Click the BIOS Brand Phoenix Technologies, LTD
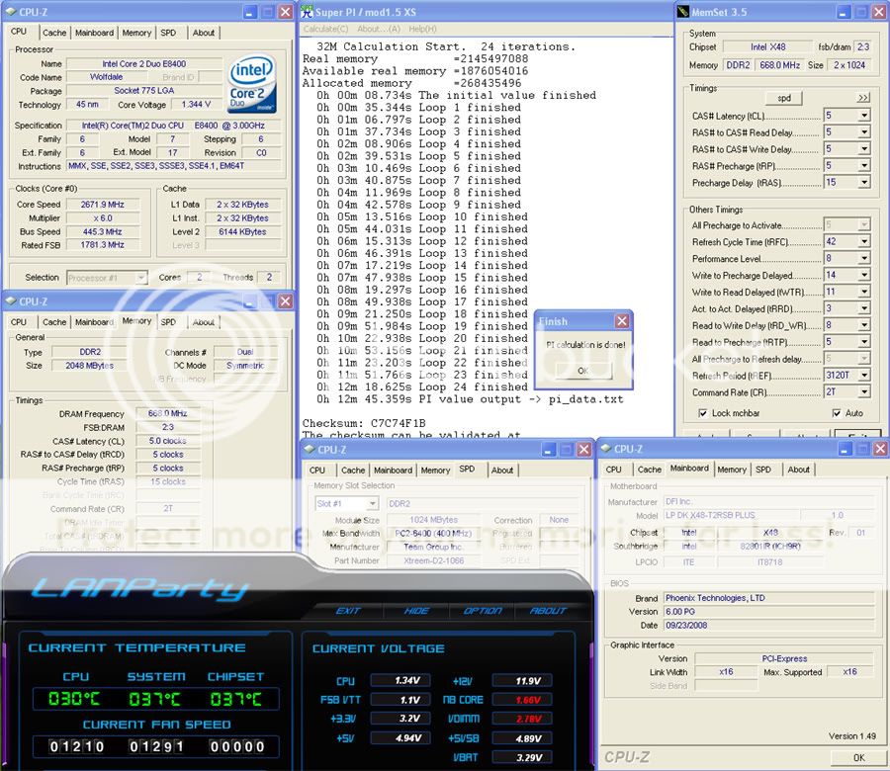This screenshot has width=890, height=771. point(769,598)
